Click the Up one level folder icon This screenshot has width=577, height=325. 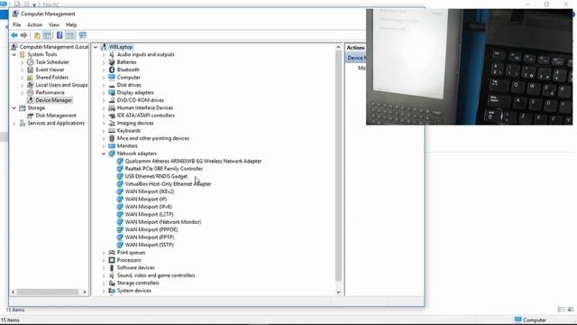click(37, 35)
